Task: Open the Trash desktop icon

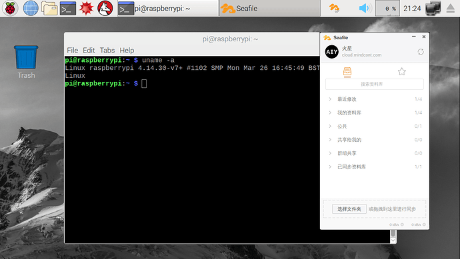Action: point(26,62)
